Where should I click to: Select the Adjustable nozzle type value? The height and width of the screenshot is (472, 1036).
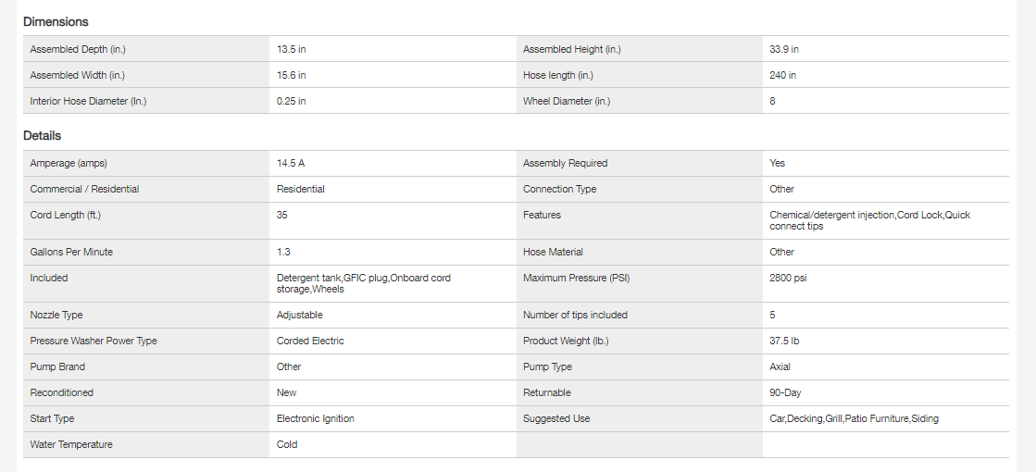click(300, 315)
